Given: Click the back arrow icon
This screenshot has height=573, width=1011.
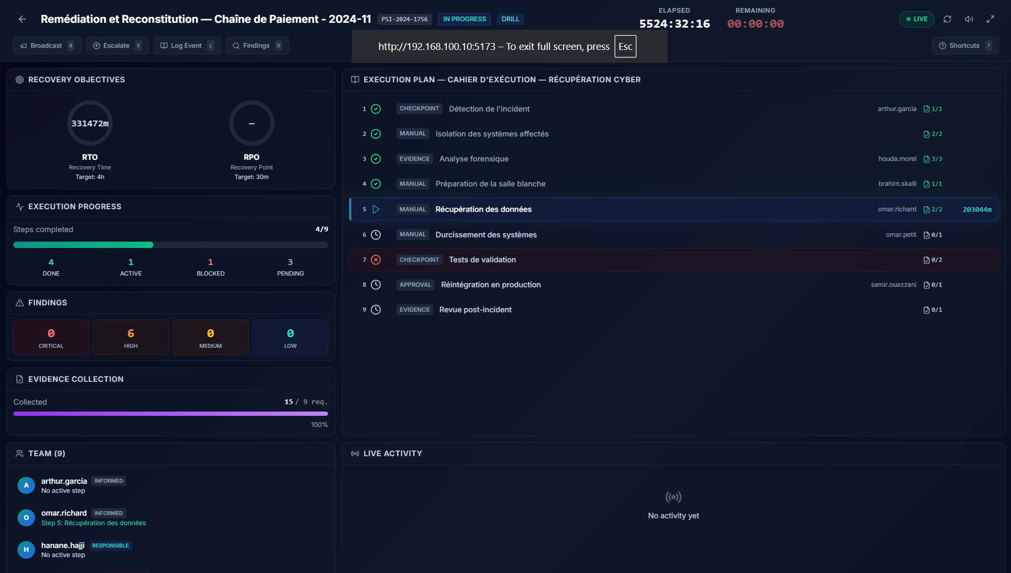Looking at the screenshot, I should point(22,19).
